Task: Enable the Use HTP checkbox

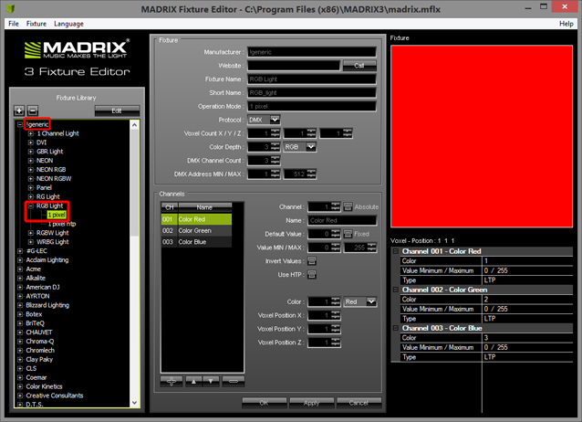Action: (x=312, y=275)
